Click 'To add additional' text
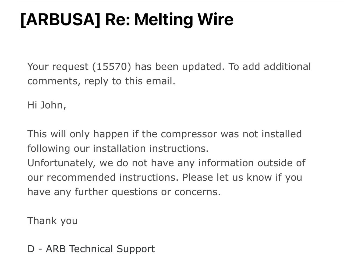This screenshot has height=272, width=344. click(269, 66)
